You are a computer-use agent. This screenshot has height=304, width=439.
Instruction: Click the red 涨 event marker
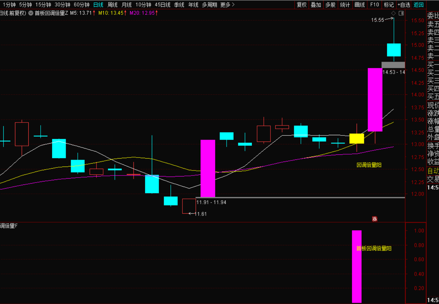375,219
